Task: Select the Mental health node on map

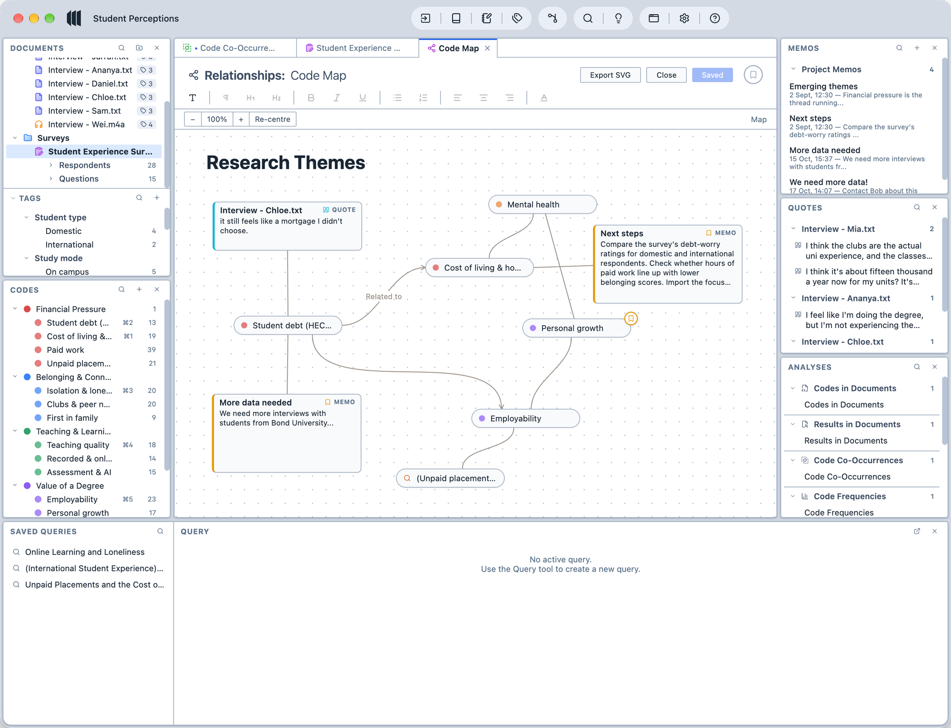Action: 543,204
